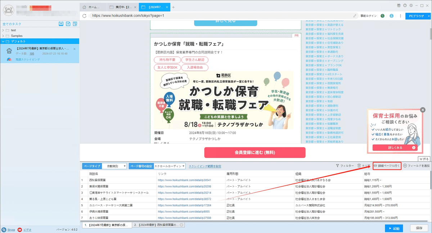Click the green globe icon beside 事前ログイン

(x=382, y=16)
